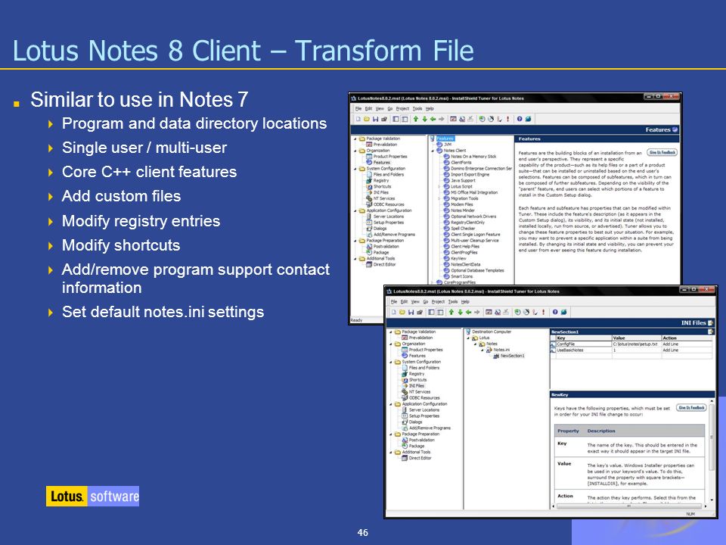The width and height of the screenshot is (726, 545).
Task: Select NewSection1 under Notes.ini
Action: click(513, 356)
